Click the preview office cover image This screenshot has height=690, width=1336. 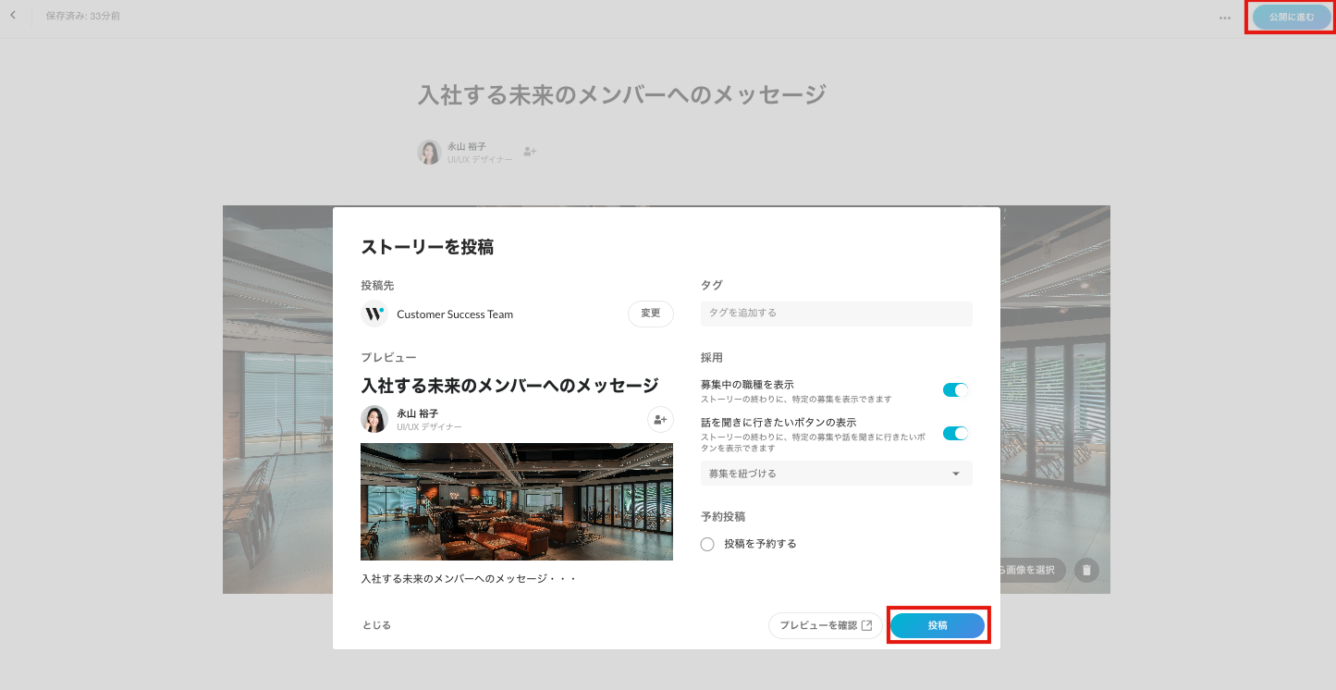click(517, 501)
